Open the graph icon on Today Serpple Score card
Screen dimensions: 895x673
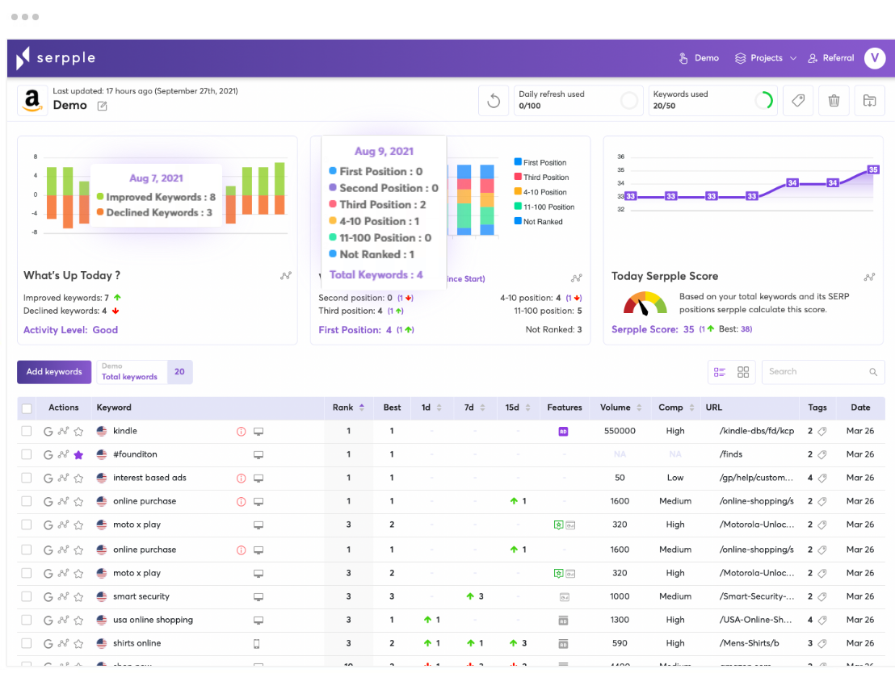[x=869, y=277]
